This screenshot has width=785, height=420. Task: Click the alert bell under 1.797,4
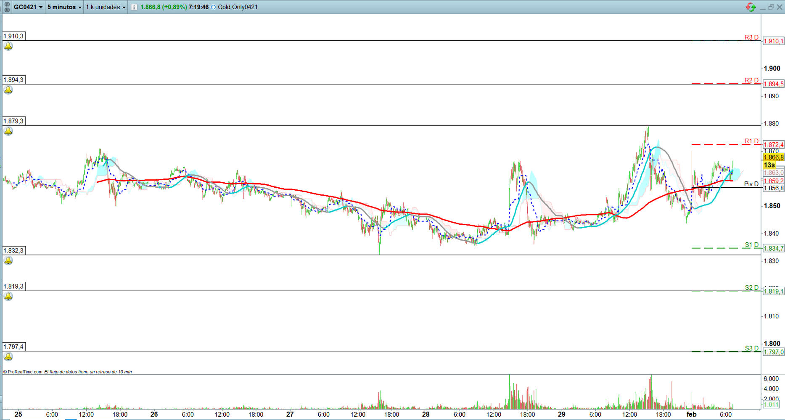8,357
